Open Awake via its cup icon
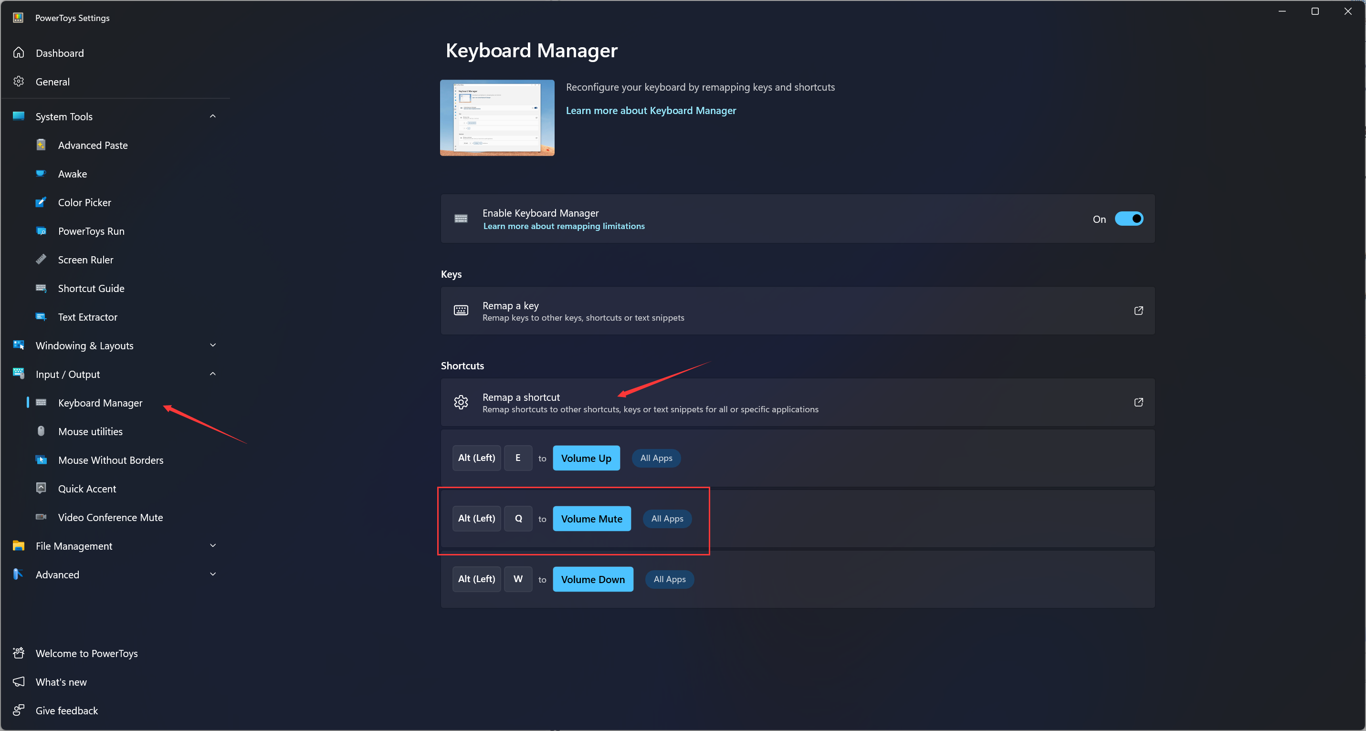Image resolution: width=1366 pixels, height=731 pixels. point(41,174)
